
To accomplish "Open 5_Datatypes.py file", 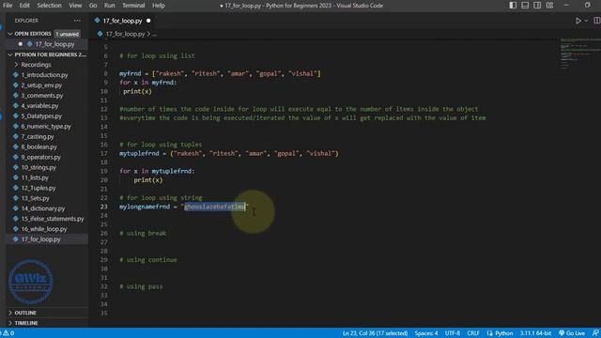I will tap(41, 116).
